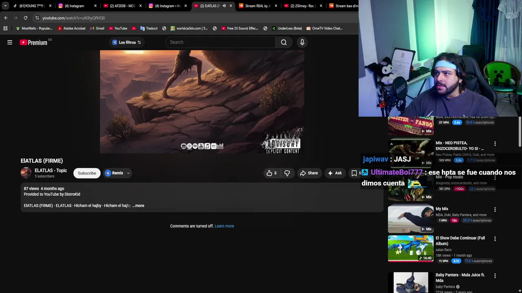The width and height of the screenshot is (522, 293).
Task: Reload the current page
Action: (x=25, y=18)
